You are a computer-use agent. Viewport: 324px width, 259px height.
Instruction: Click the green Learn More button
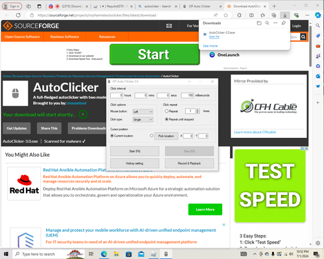point(205,209)
